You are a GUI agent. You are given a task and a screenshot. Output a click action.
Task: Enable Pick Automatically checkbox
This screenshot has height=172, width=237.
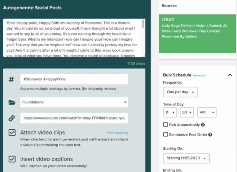[166, 125]
